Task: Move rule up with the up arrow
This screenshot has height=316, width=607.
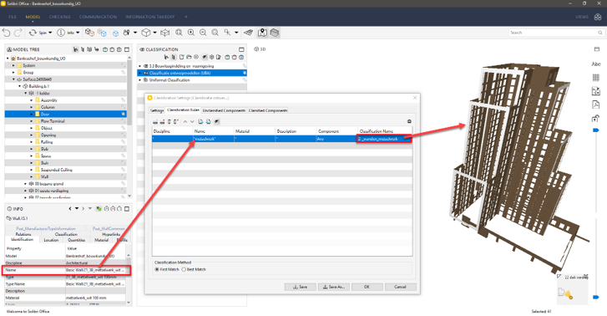Action: click(185, 122)
